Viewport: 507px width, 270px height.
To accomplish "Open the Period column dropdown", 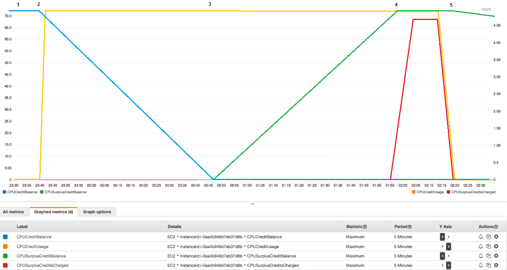I will click(410, 226).
